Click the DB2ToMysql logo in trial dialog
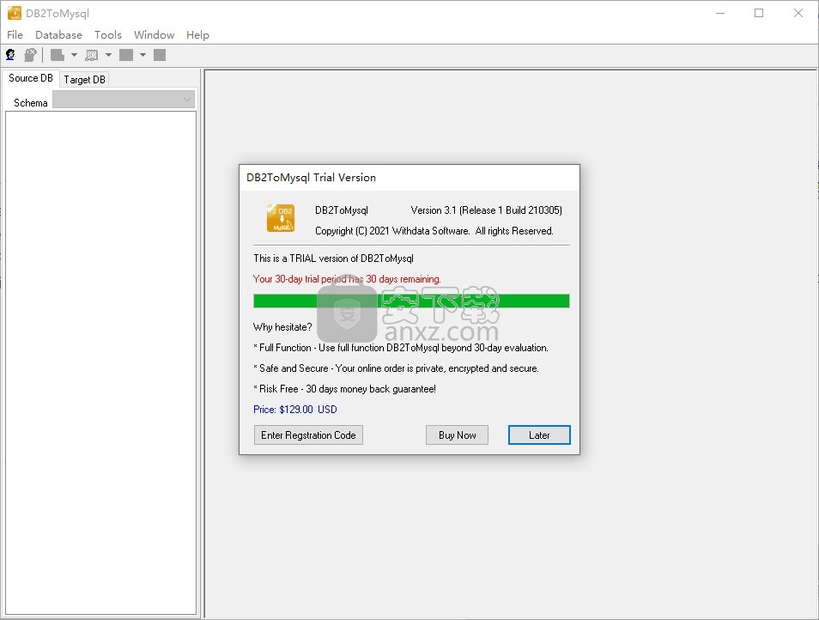The height and width of the screenshot is (620, 819). coord(281,218)
